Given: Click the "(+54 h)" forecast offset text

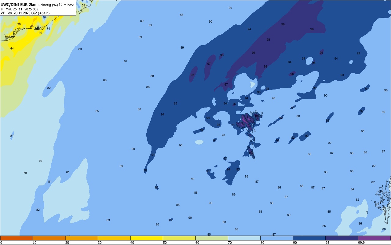Looking at the screenshot, I should pyautogui.click(x=44, y=13).
